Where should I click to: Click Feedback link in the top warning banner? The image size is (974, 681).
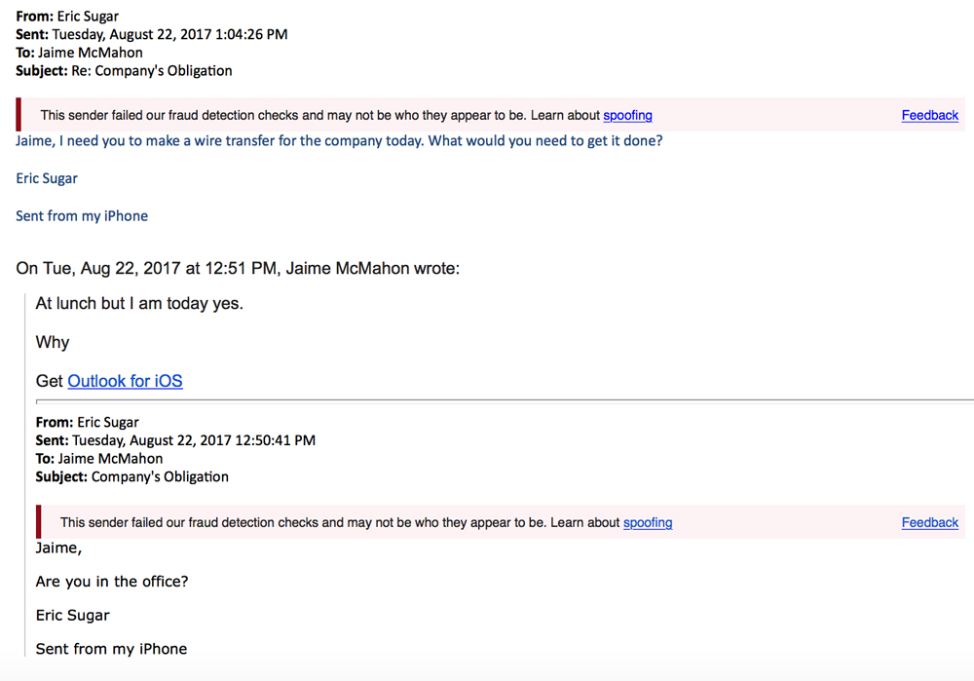pyautogui.click(x=929, y=115)
